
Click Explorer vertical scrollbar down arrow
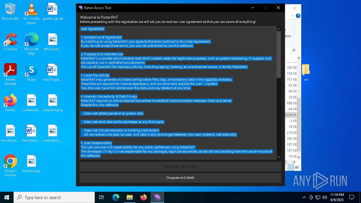point(299,157)
